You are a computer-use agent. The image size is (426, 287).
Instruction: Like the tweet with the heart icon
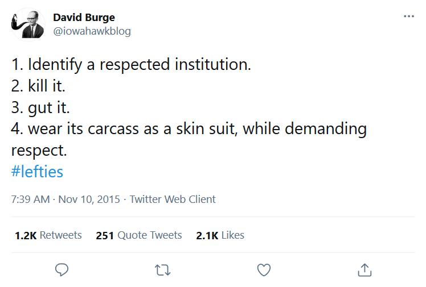(264, 270)
